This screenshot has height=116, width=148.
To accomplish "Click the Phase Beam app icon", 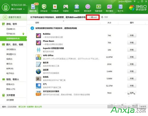I will pyautogui.click(x=39, y=43).
